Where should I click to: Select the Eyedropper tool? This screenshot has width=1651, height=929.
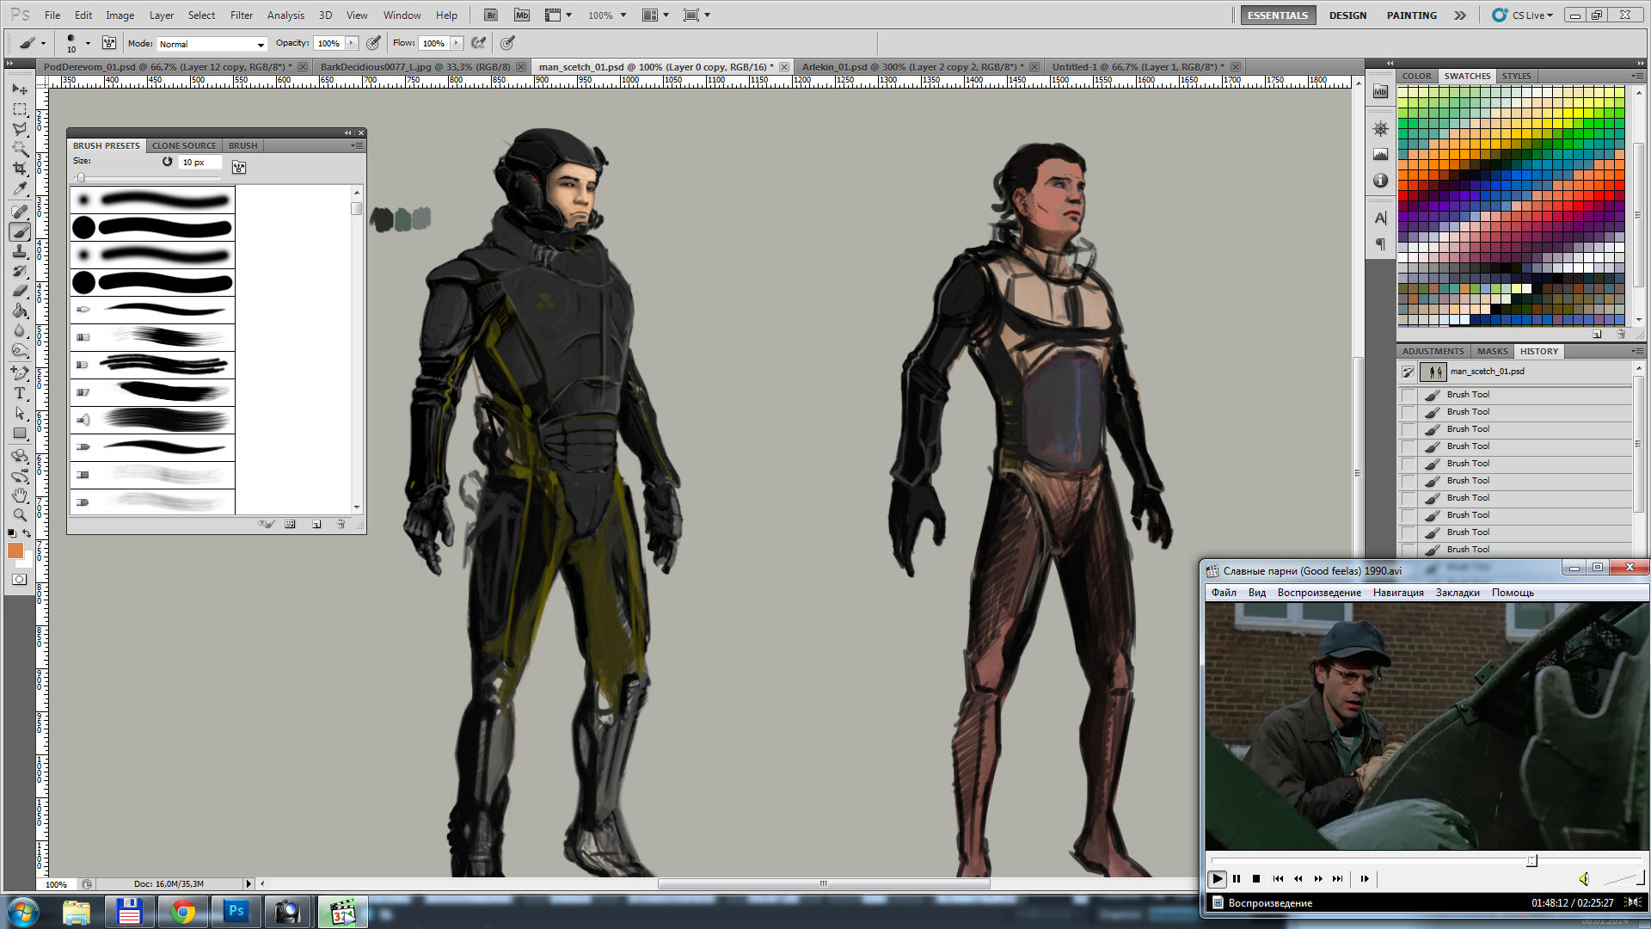coord(20,189)
